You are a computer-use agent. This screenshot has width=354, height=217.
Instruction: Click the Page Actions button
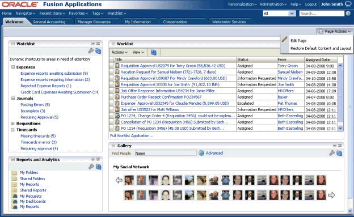pyautogui.click(x=334, y=31)
